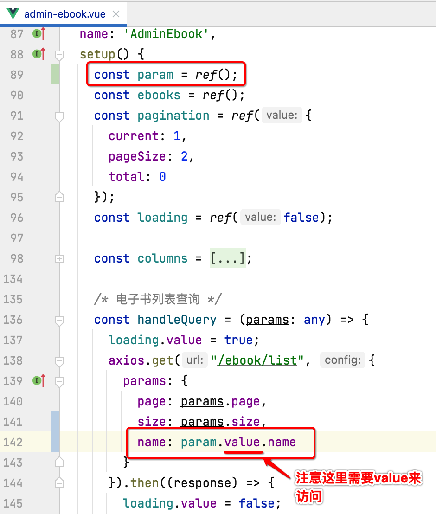Click the fold end marker at line 95
The width and height of the screenshot is (436, 514).
[x=59, y=197]
